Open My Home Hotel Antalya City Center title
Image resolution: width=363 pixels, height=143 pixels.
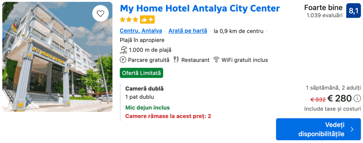pyautogui.click(x=200, y=8)
